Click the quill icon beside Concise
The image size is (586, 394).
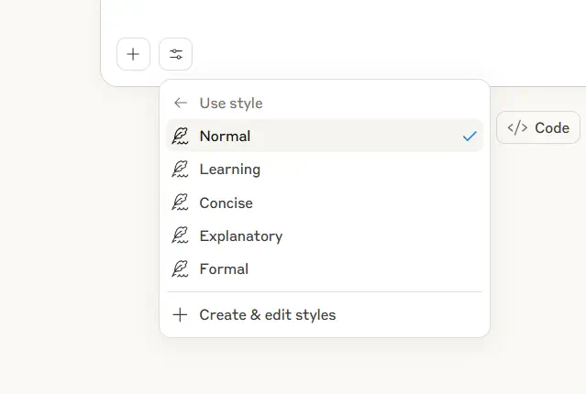181,202
